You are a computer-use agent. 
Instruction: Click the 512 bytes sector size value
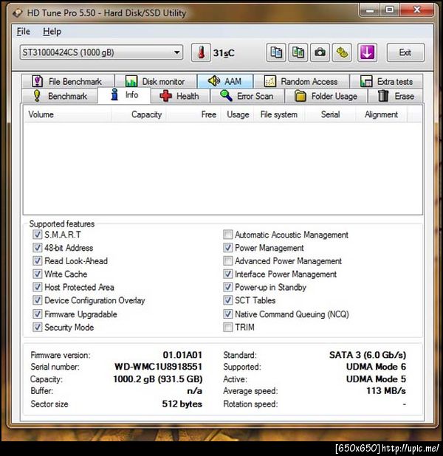[x=182, y=404]
